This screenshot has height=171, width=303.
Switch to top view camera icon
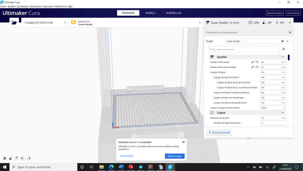[17, 158]
